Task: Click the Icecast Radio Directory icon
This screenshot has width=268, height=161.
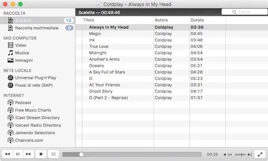Action: (11, 125)
